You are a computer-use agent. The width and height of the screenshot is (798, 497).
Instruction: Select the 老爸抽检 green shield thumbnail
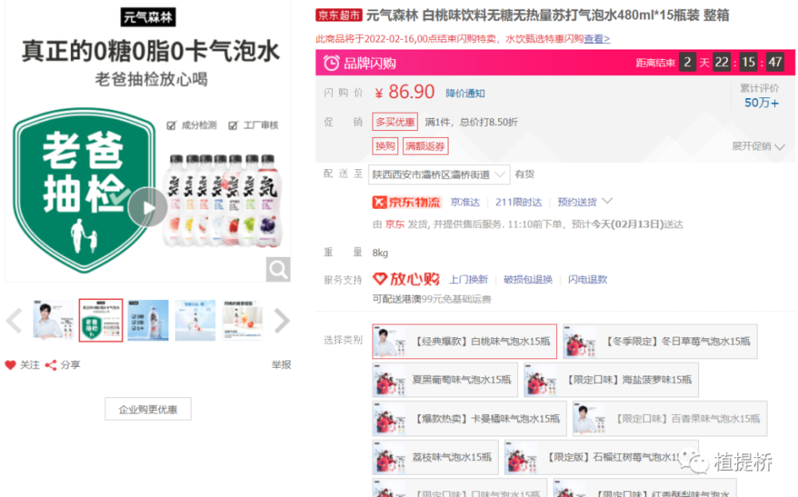click(x=101, y=320)
